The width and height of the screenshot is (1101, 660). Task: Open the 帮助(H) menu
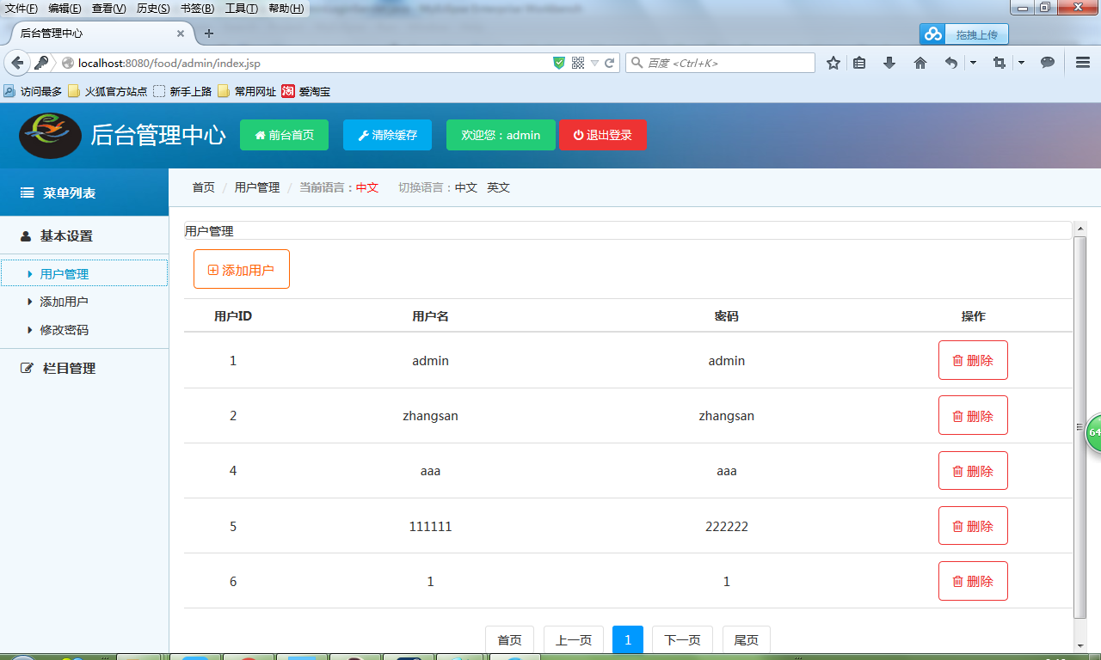pos(286,9)
